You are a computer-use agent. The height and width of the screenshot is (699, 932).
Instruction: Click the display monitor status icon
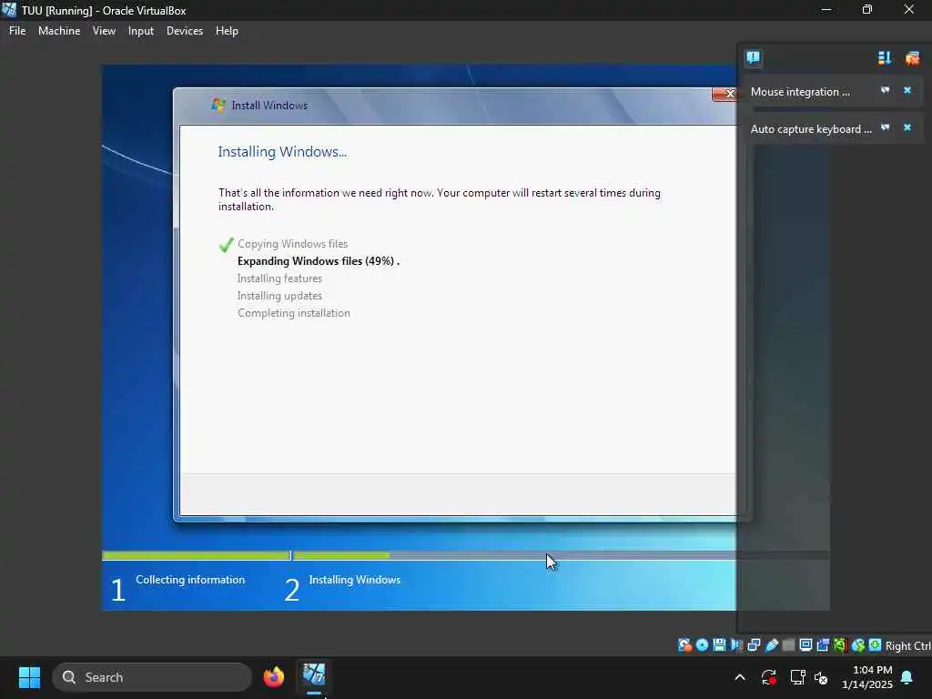tap(806, 645)
